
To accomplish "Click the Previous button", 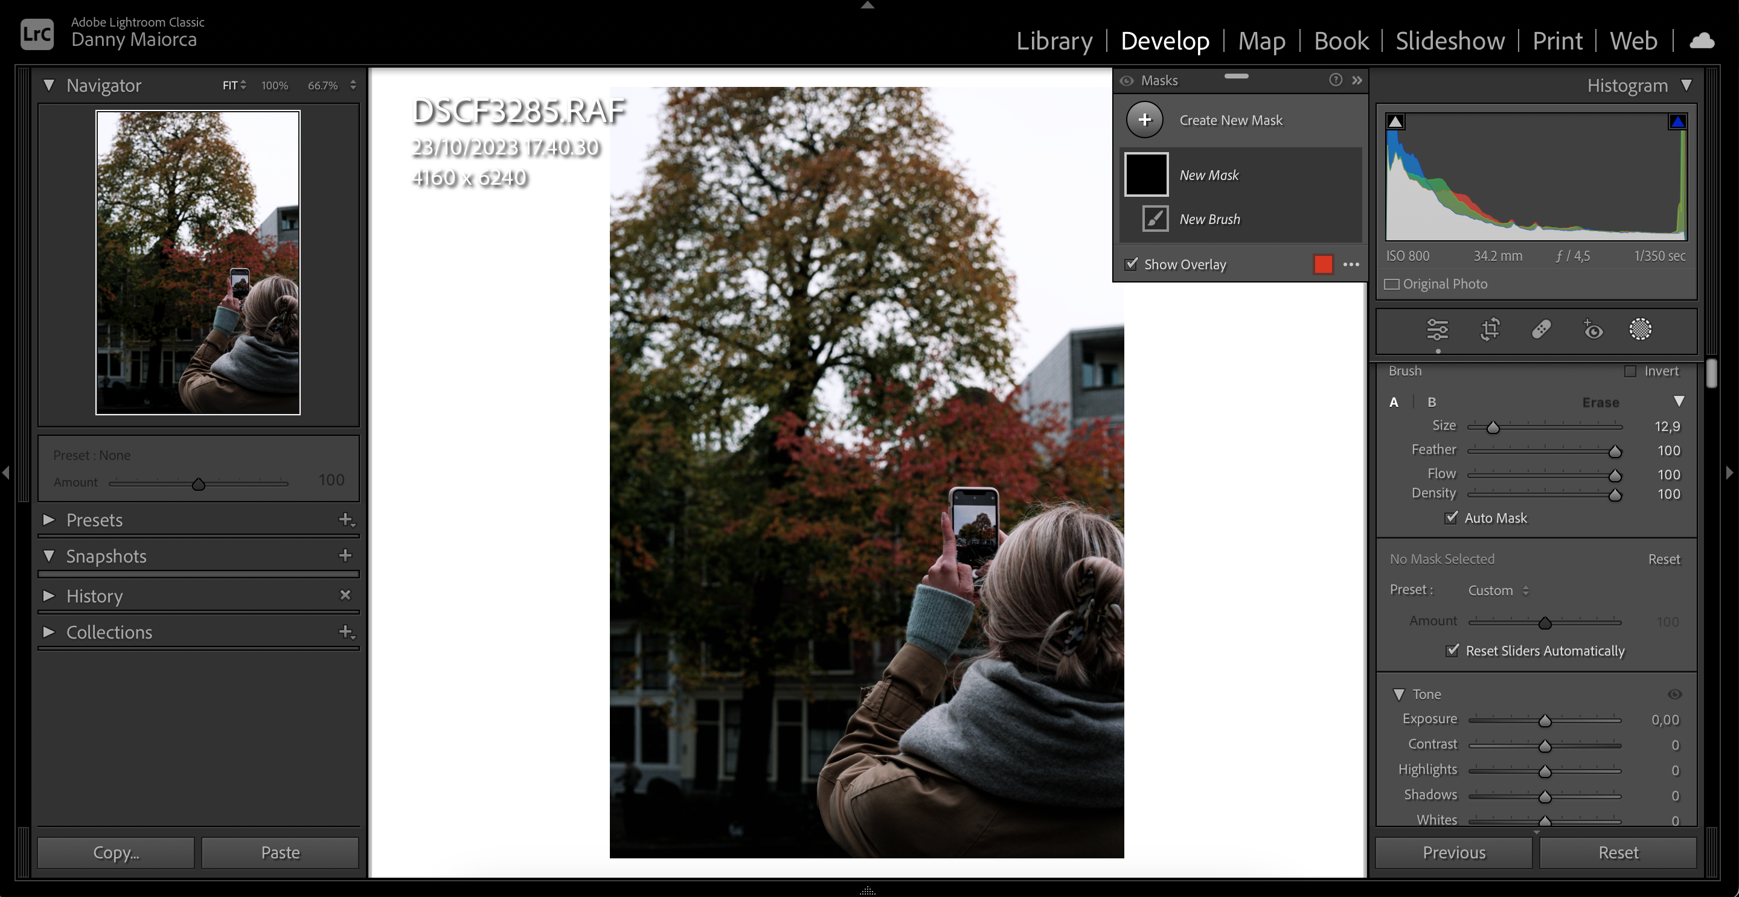I will (1453, 852).
